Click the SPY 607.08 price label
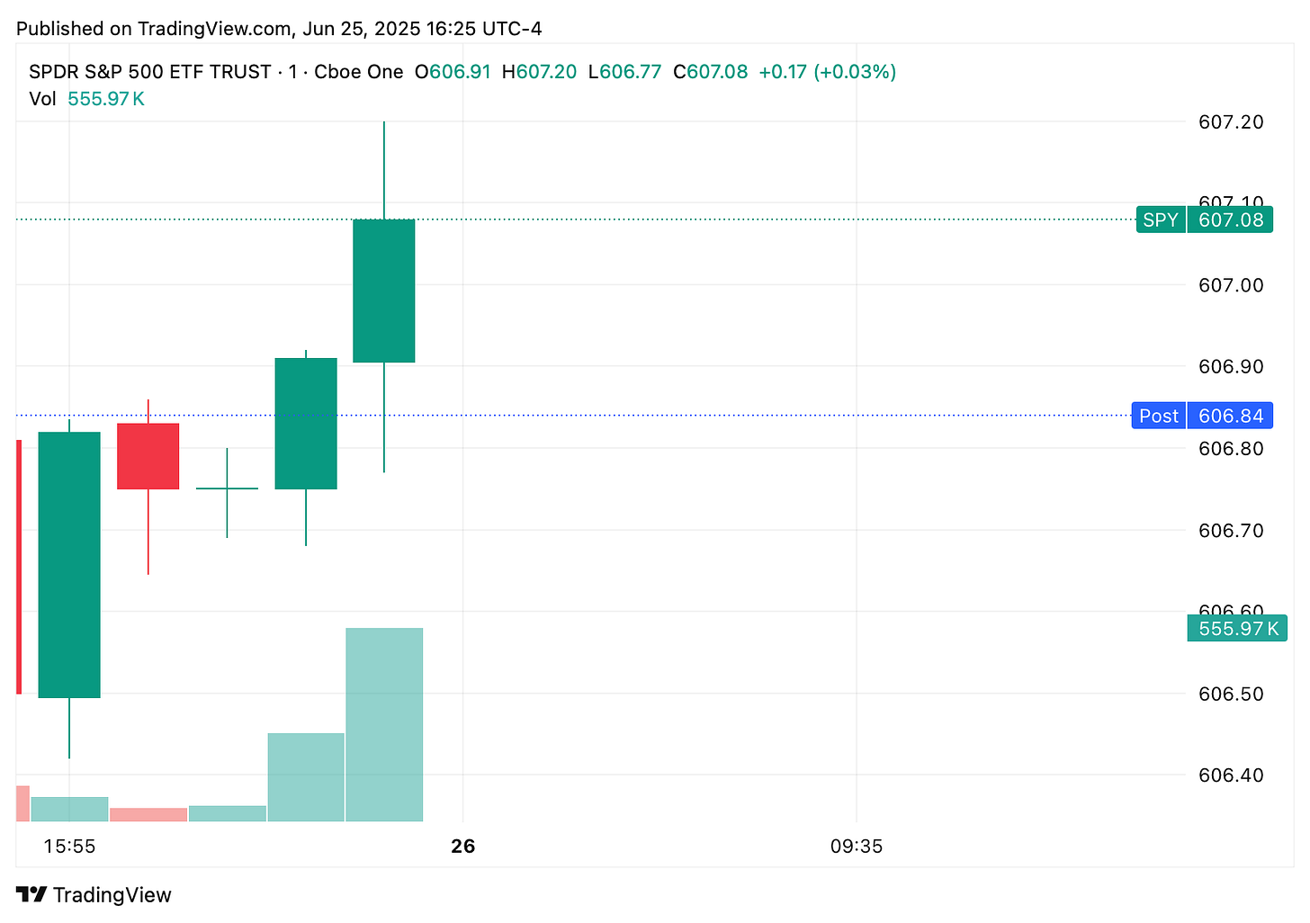The width and height of the screenshot is (1310, 923). tap(1204, 220)
